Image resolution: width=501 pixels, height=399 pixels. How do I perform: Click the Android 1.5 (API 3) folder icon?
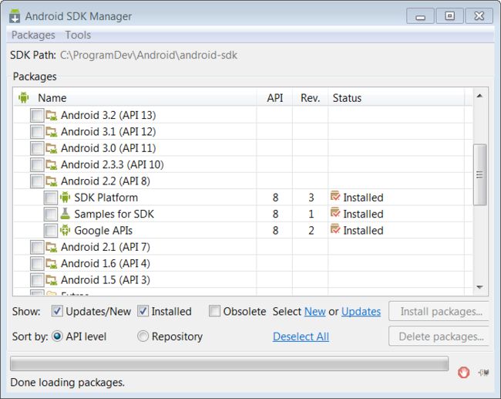pyautogui.click(x=51, y=280)
